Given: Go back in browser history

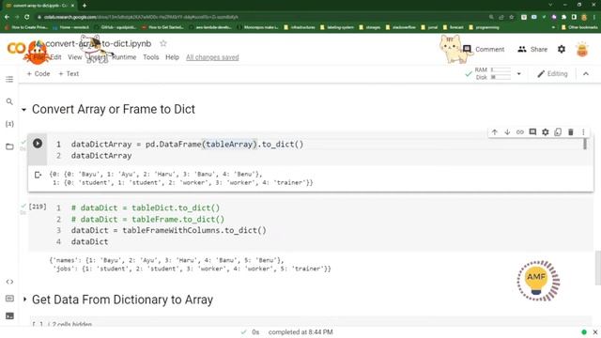Looking at the screenshot, I should click(7, 17).
